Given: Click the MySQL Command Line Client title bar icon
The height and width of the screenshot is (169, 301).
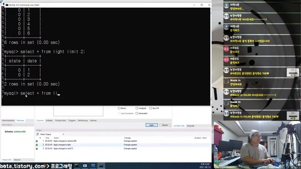Looking at the screenshot, I should (7, 5).
